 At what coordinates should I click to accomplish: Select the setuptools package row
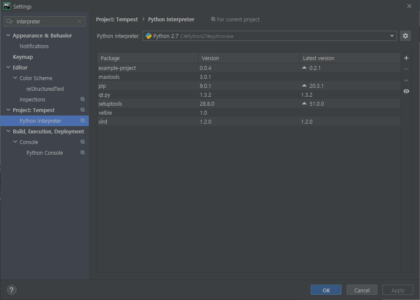249,104
